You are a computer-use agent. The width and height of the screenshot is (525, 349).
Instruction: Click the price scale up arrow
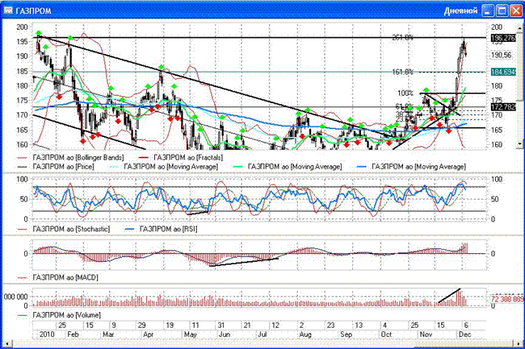click(x=519, y=28)
